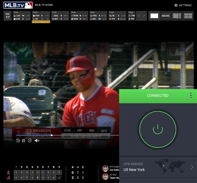
Task: Mute the video volume speaker icon
Action: point(37,141)
